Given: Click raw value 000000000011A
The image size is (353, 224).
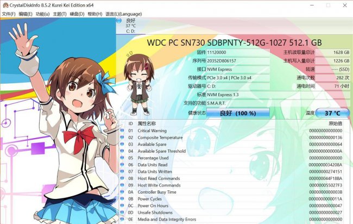Looking at the screenshot, I should [325, 199].
